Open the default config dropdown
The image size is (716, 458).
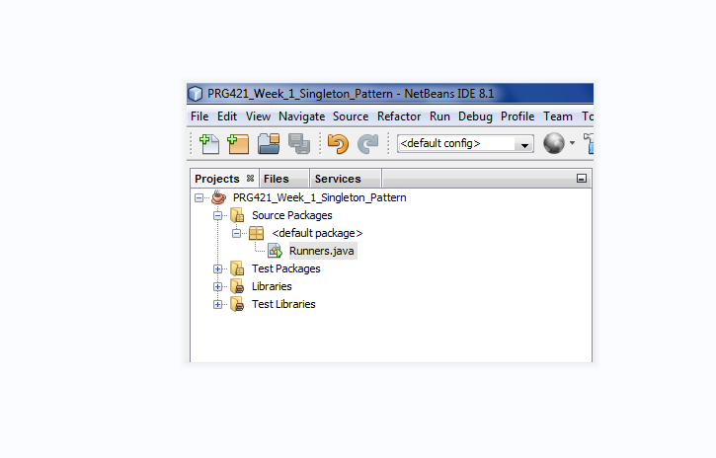coord(524,144)
